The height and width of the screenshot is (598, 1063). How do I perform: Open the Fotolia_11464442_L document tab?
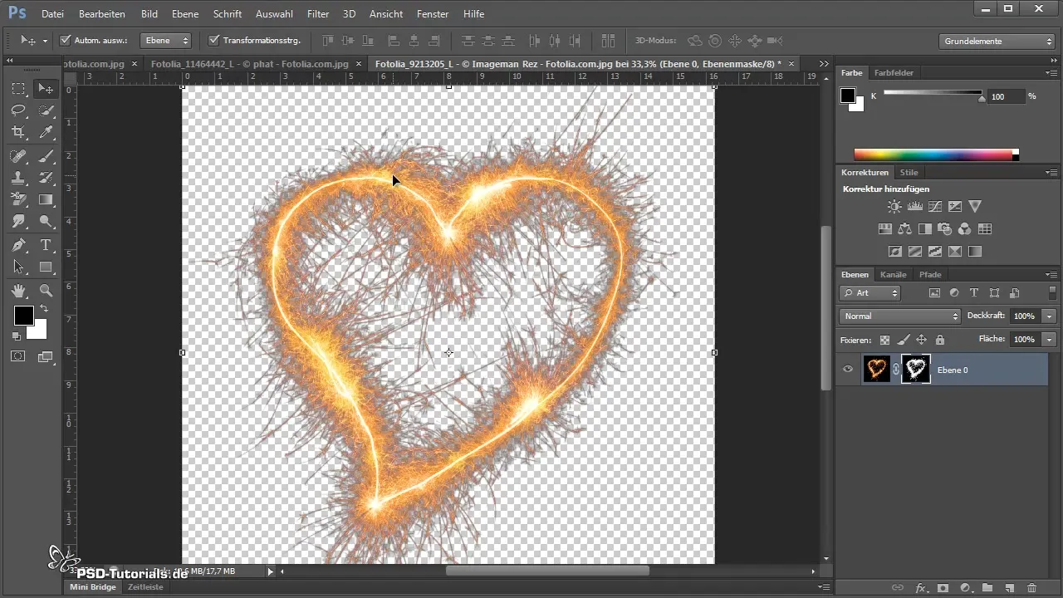pos(250,64)
